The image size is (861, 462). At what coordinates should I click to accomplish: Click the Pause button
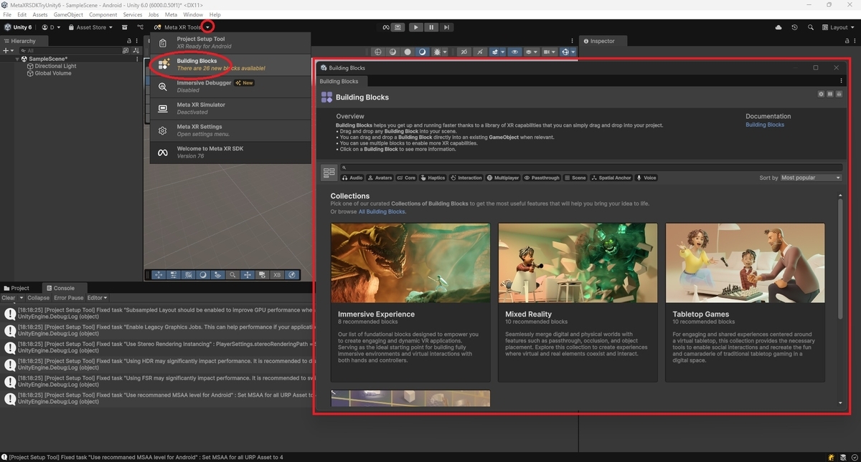(x=431, y=27)
